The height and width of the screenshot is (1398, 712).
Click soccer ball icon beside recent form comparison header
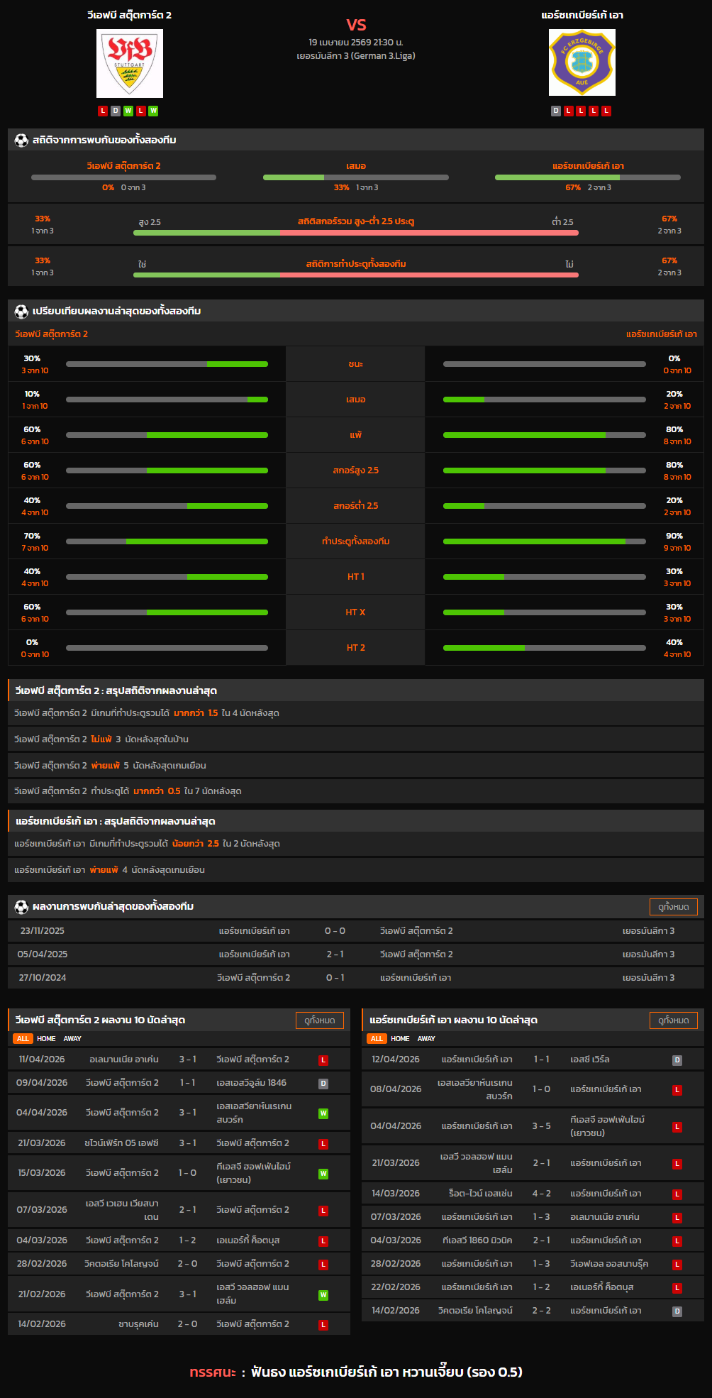21,312
